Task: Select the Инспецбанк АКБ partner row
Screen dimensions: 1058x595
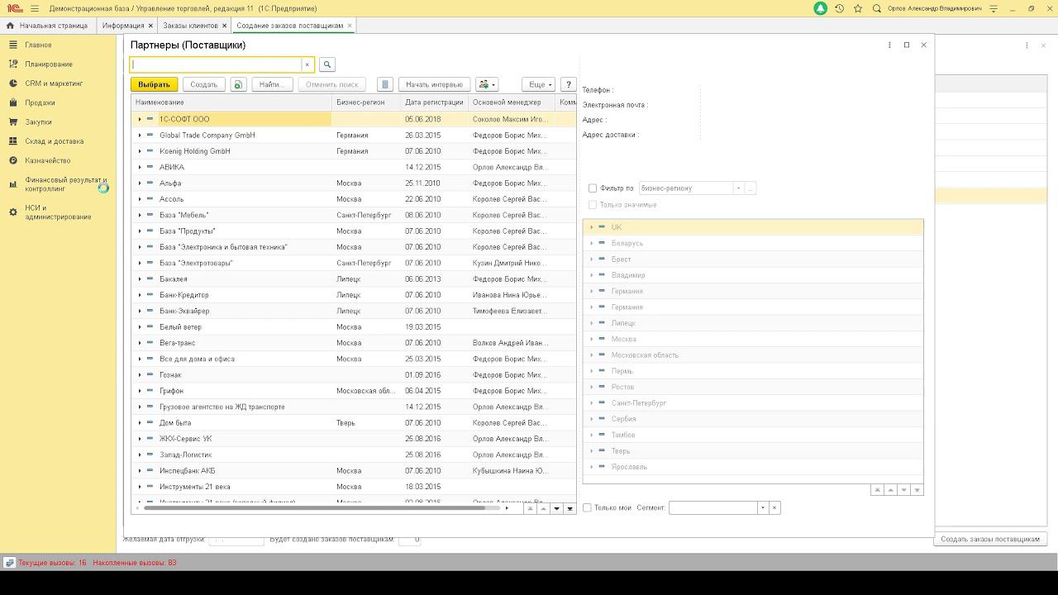Action: coord(353,471)
